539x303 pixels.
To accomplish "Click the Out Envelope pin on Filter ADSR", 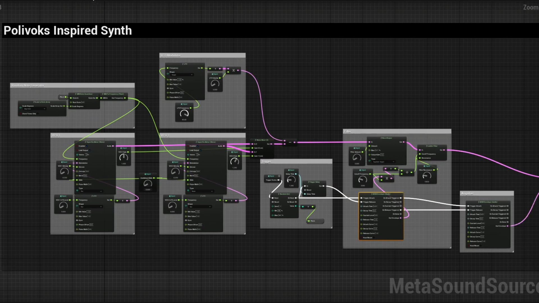I will tap(401, 218).
